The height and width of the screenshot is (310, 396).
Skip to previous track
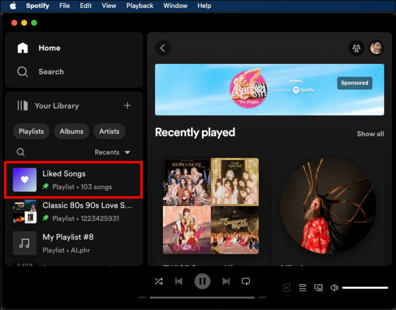pos(179,281)
